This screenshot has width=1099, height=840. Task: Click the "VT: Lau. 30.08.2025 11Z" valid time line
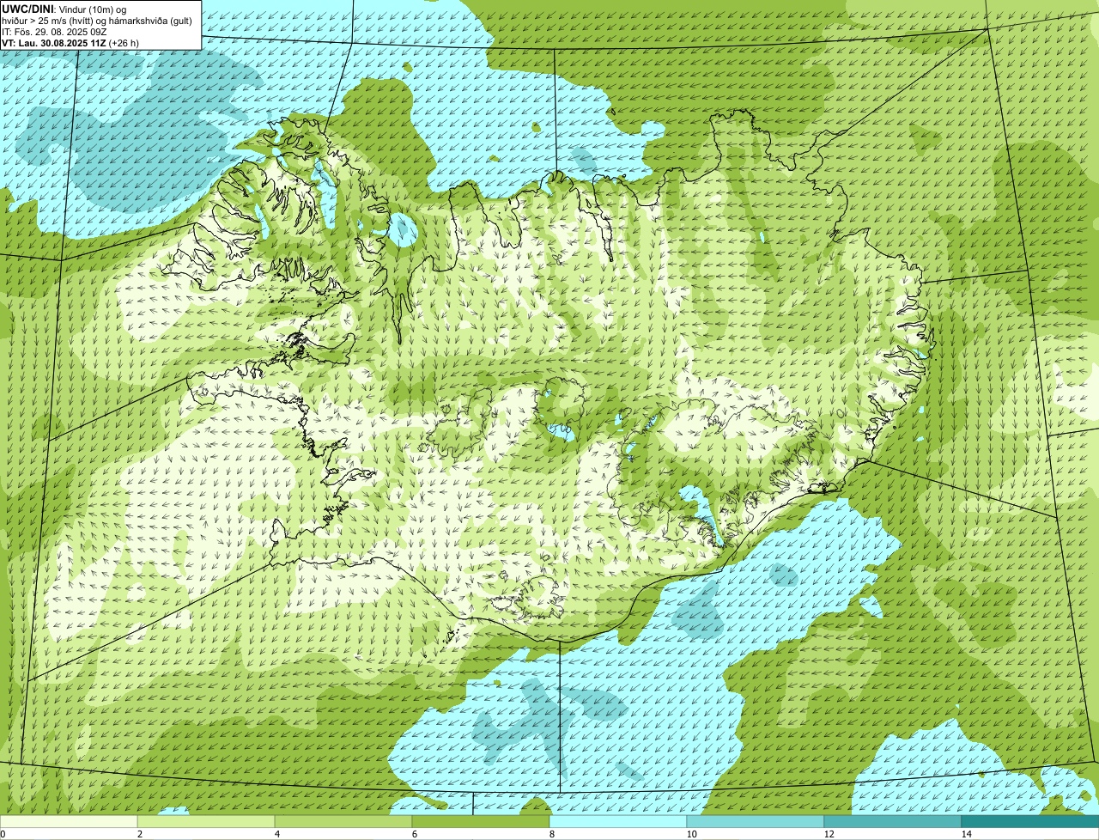pyautogui.click(x=70, y=42)
